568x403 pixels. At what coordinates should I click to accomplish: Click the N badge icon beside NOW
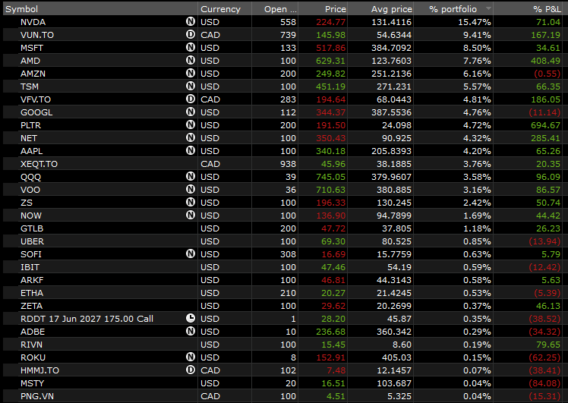click(x=191, y=216)
